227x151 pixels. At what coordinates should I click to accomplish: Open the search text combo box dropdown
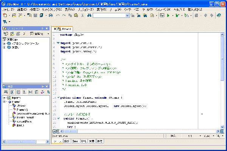127,16
